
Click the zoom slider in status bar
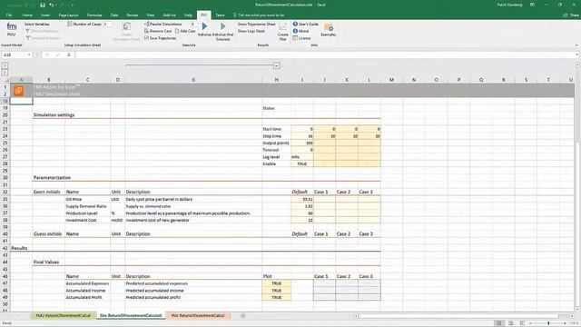[x=548, y=323]
